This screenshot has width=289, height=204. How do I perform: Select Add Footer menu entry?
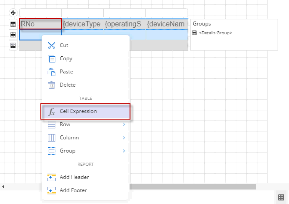tap(86, 190)
